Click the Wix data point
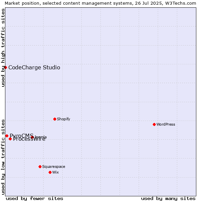201x201 pixels. 50,172
